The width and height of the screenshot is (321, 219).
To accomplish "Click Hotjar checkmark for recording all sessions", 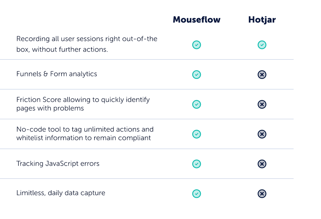I will pyautogui.click(x=262, y=45).
